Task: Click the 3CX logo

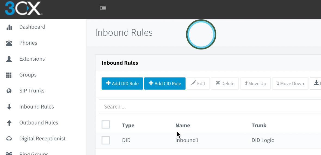Action: [23, 8]
